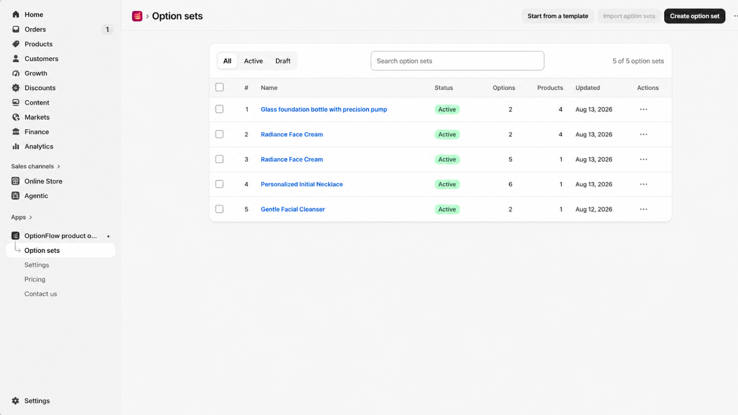
Task: Click the Markets globe icon
Action: (16, 117)
